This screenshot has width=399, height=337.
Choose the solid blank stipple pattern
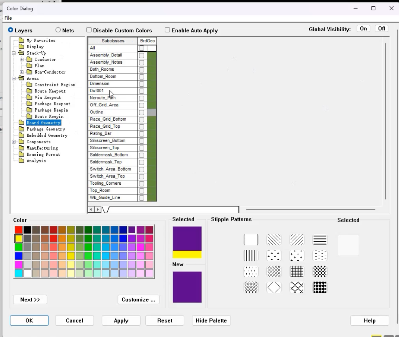(251, 240)
